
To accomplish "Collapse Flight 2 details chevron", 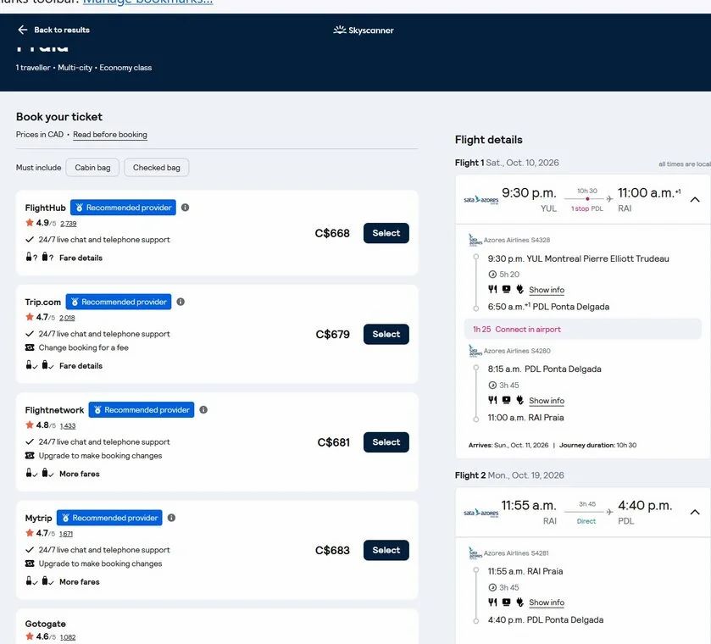I will (695, 512).
